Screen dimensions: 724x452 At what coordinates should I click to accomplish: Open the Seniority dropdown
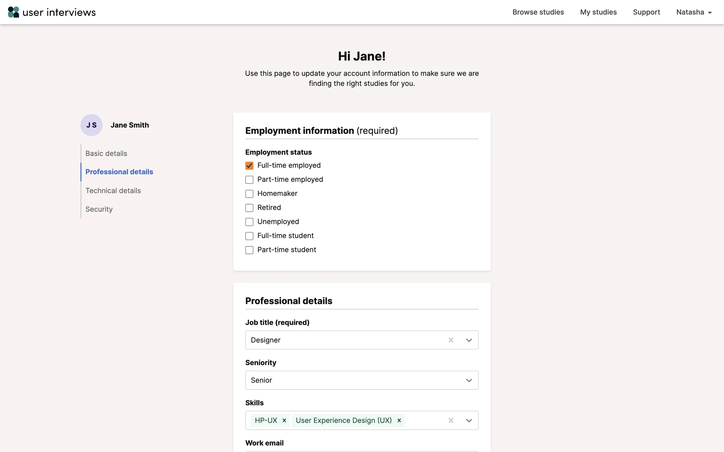[469, 380]
